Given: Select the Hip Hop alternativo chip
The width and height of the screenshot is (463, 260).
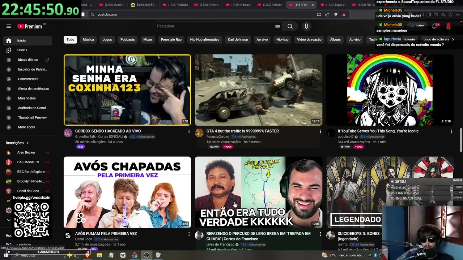Looking at the screenshot, I should click(x=205, y=40).
